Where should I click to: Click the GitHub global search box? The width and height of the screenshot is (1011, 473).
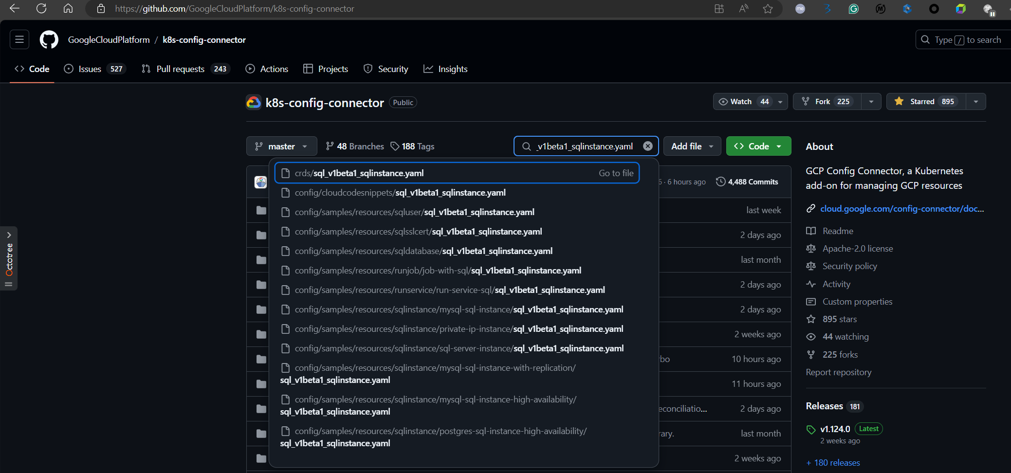963,39
